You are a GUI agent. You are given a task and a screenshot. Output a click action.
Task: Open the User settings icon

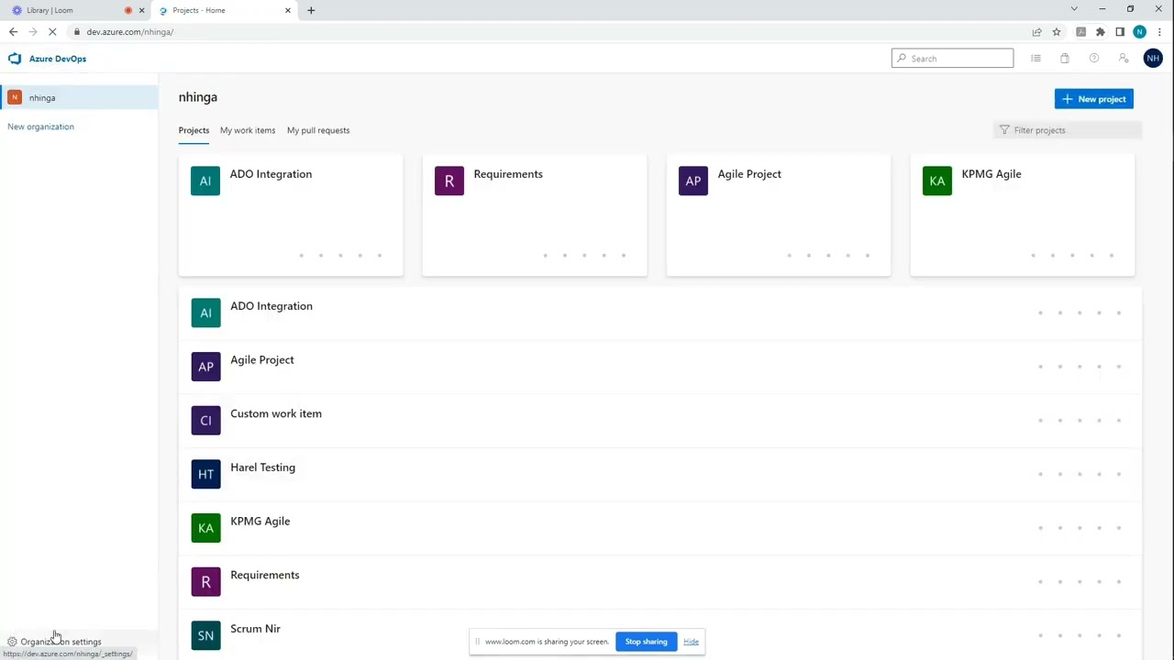(x=1124, y=59)
